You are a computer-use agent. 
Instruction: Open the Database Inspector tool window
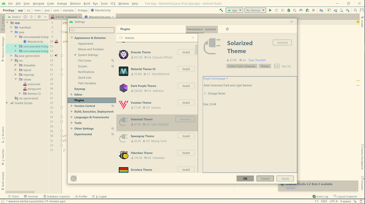tap(57, 196)
